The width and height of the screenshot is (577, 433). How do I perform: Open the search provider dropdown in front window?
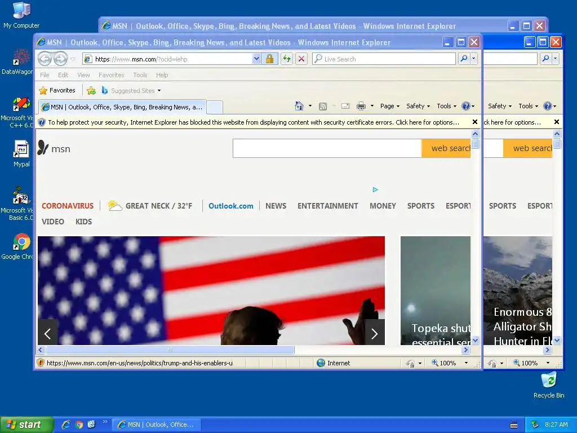pos(474,59)
